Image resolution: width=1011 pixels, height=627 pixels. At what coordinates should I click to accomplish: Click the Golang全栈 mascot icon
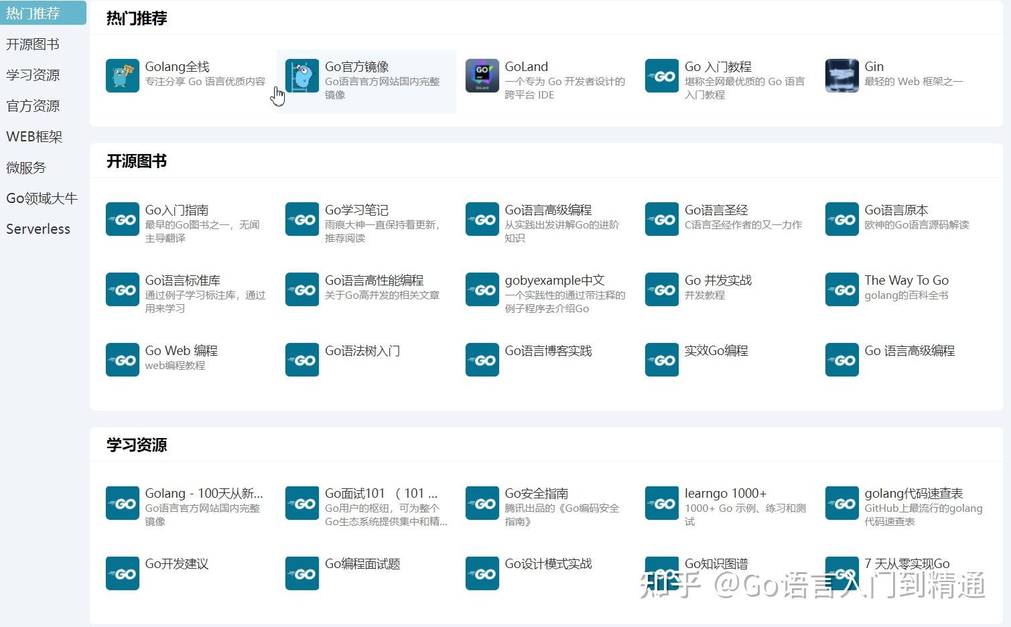(x=122, y=76)
